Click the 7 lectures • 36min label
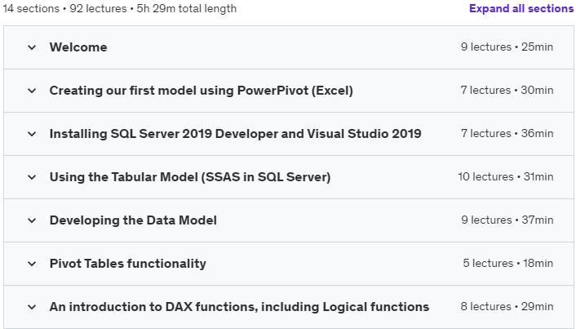Viewport: 576px width, 329px height. click(x=507, y=134)
